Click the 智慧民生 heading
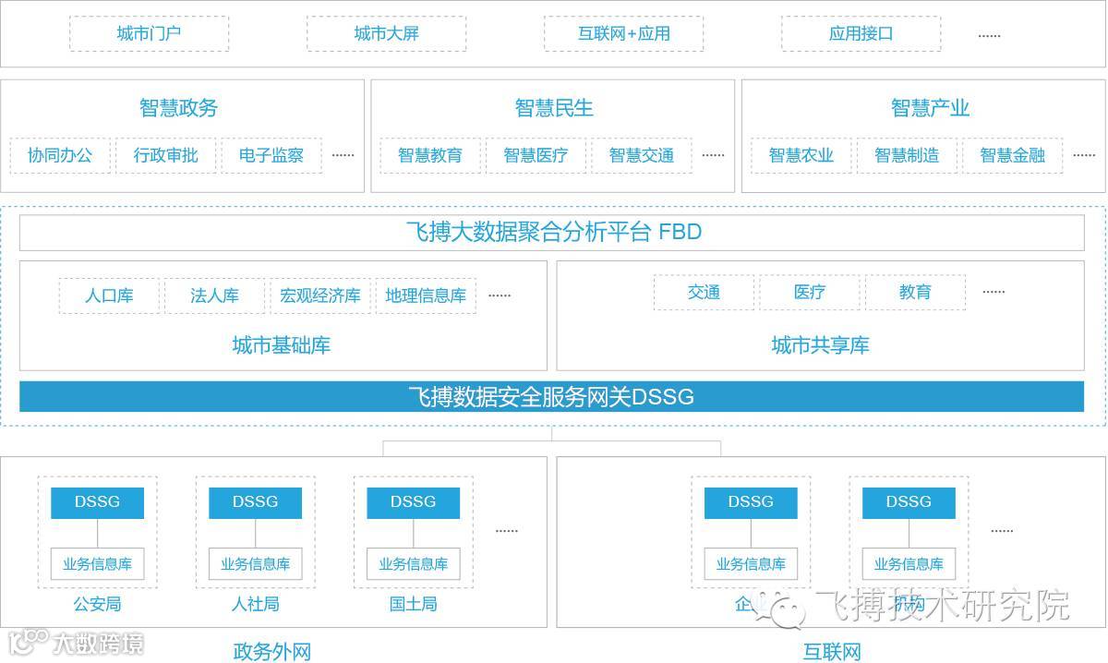The height and width of the screenshot is (663, 1108). [x=554, y=108]
